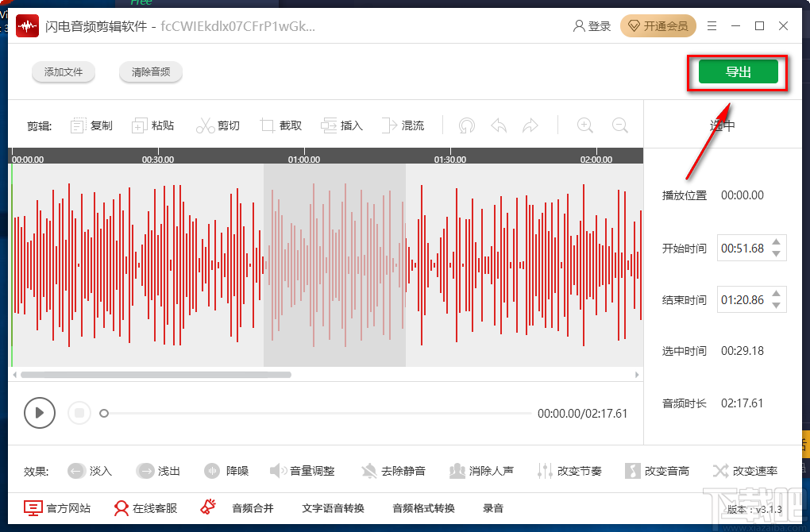Click the 01:30.00 mark on timeline ruler
The image size is (810, 532).
point(450,160)
